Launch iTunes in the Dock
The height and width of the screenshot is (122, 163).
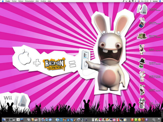[57, 120]
